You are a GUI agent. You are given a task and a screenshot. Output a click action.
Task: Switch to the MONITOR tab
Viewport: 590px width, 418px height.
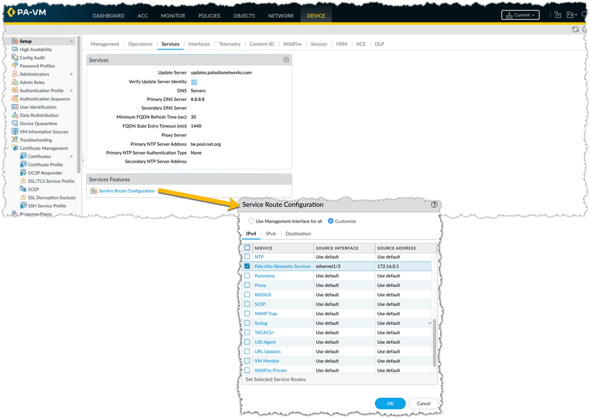tap(172, 16)
